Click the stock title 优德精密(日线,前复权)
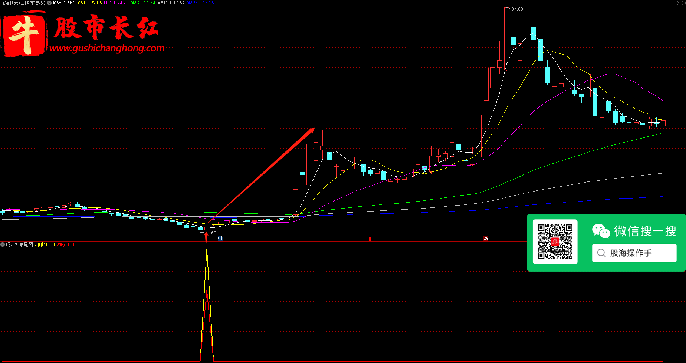Viewport: 686px width, 363px height. click(x=23, y=3)
